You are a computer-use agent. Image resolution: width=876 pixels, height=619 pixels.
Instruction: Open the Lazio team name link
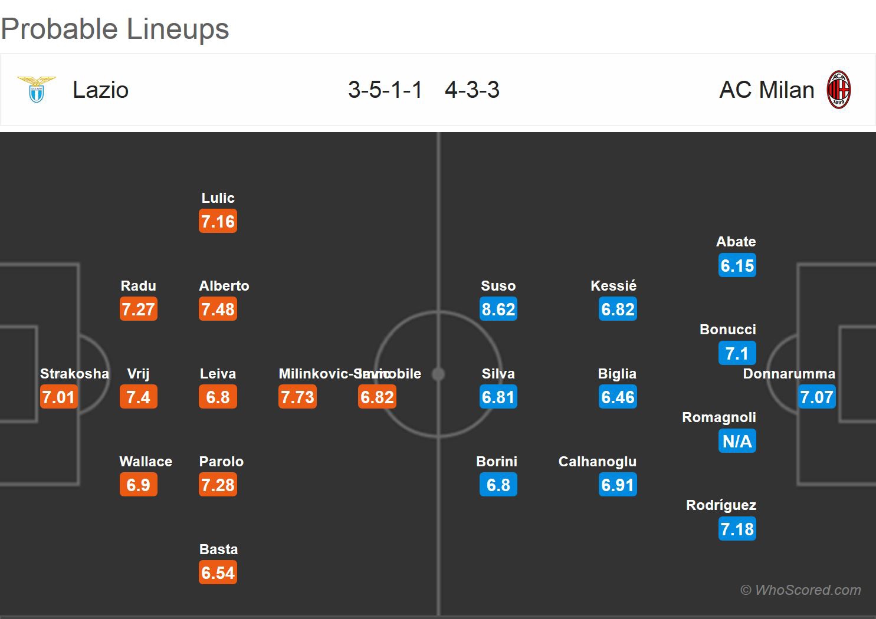coord(100,90)
